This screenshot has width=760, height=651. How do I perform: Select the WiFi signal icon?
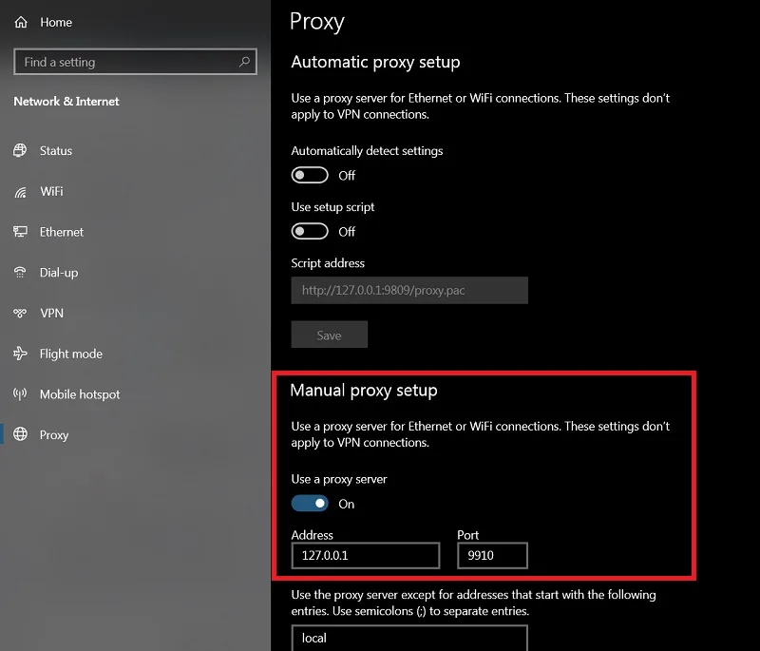tap(20, 192)
